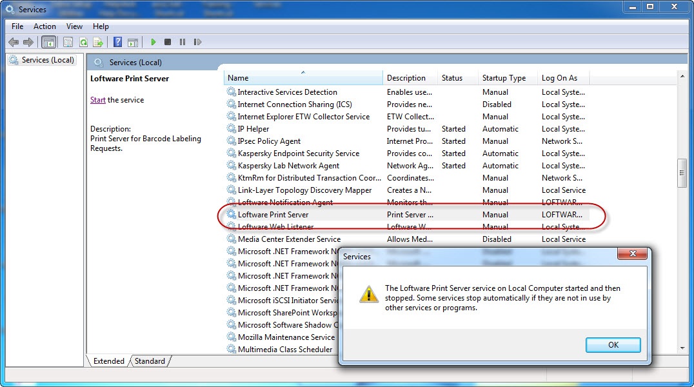Click the gear icon beside Link-Layer Topology Discovery Mapper

[232, 190]
